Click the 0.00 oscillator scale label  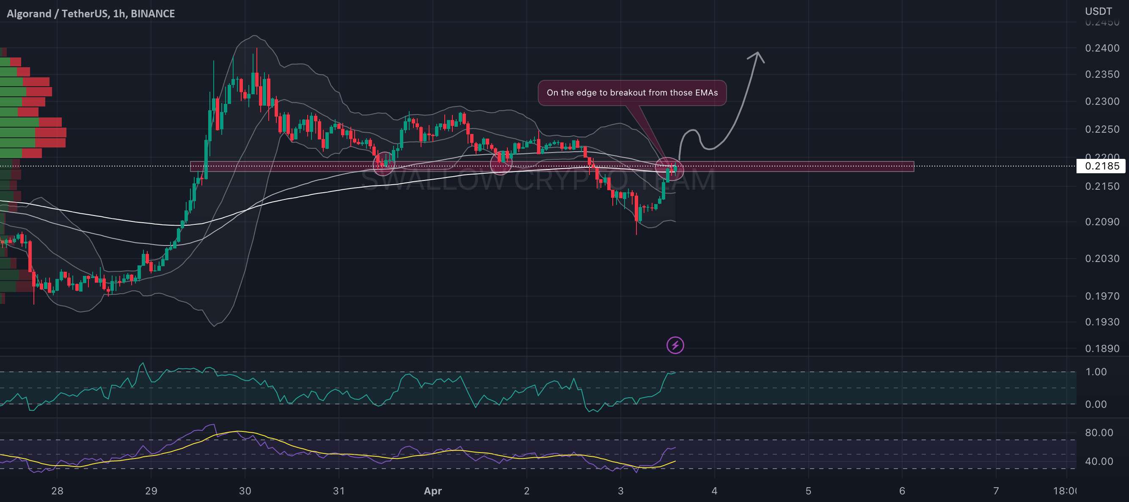pyautogui.click(x=1096, y=404)
